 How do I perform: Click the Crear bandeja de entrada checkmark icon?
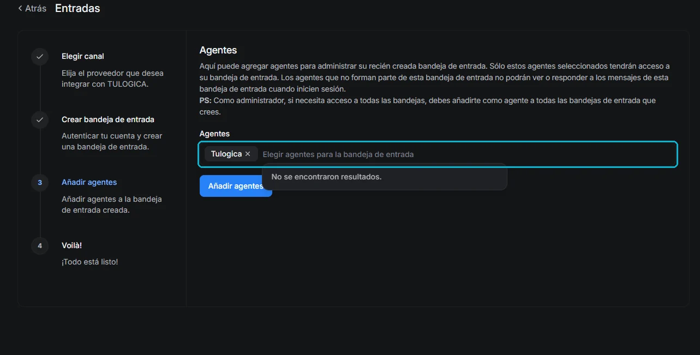(x=40, y=119)
